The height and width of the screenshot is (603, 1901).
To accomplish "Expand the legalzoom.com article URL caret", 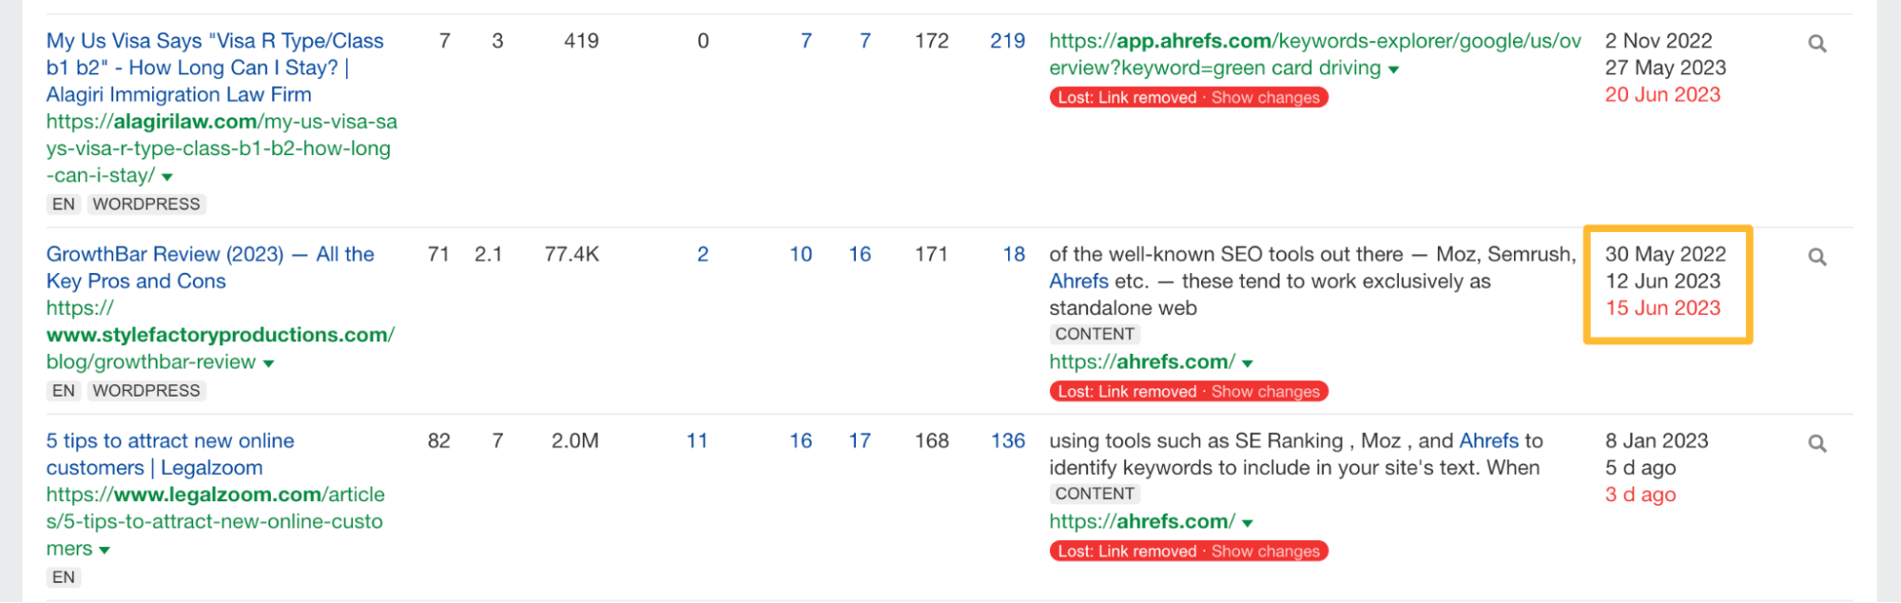I will point(105,549).
